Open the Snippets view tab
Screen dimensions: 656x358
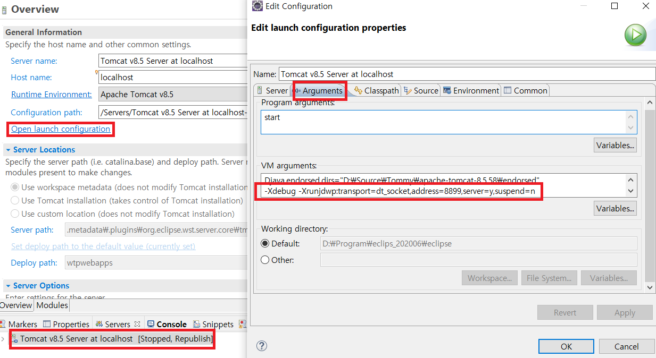point(213,324)
